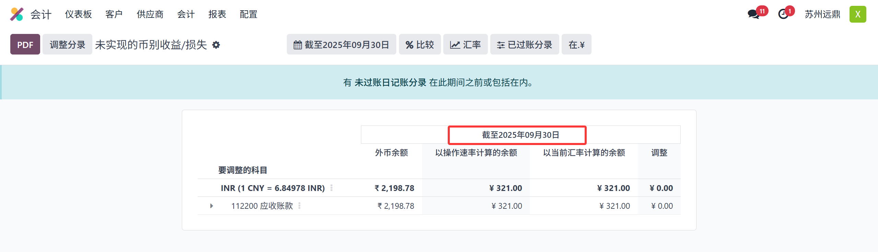Open the 截至2025年09月30日 date filter
Screen dimensions: 878x252
(x=341, y=44)
